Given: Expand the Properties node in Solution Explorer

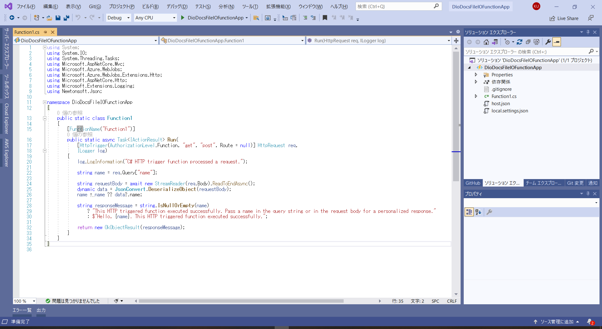Looking at the screenshot, I should coord(476,75).
